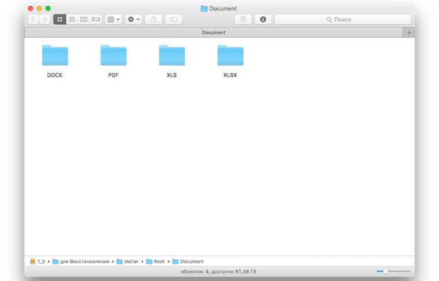The height and width of the screenshot is (281, 439).
Task: Click Root folder in path bar
Action: coord(155,261)
